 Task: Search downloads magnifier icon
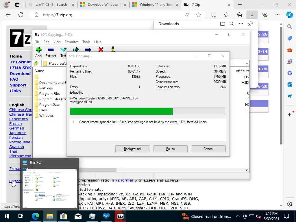(x=232, y=24)
